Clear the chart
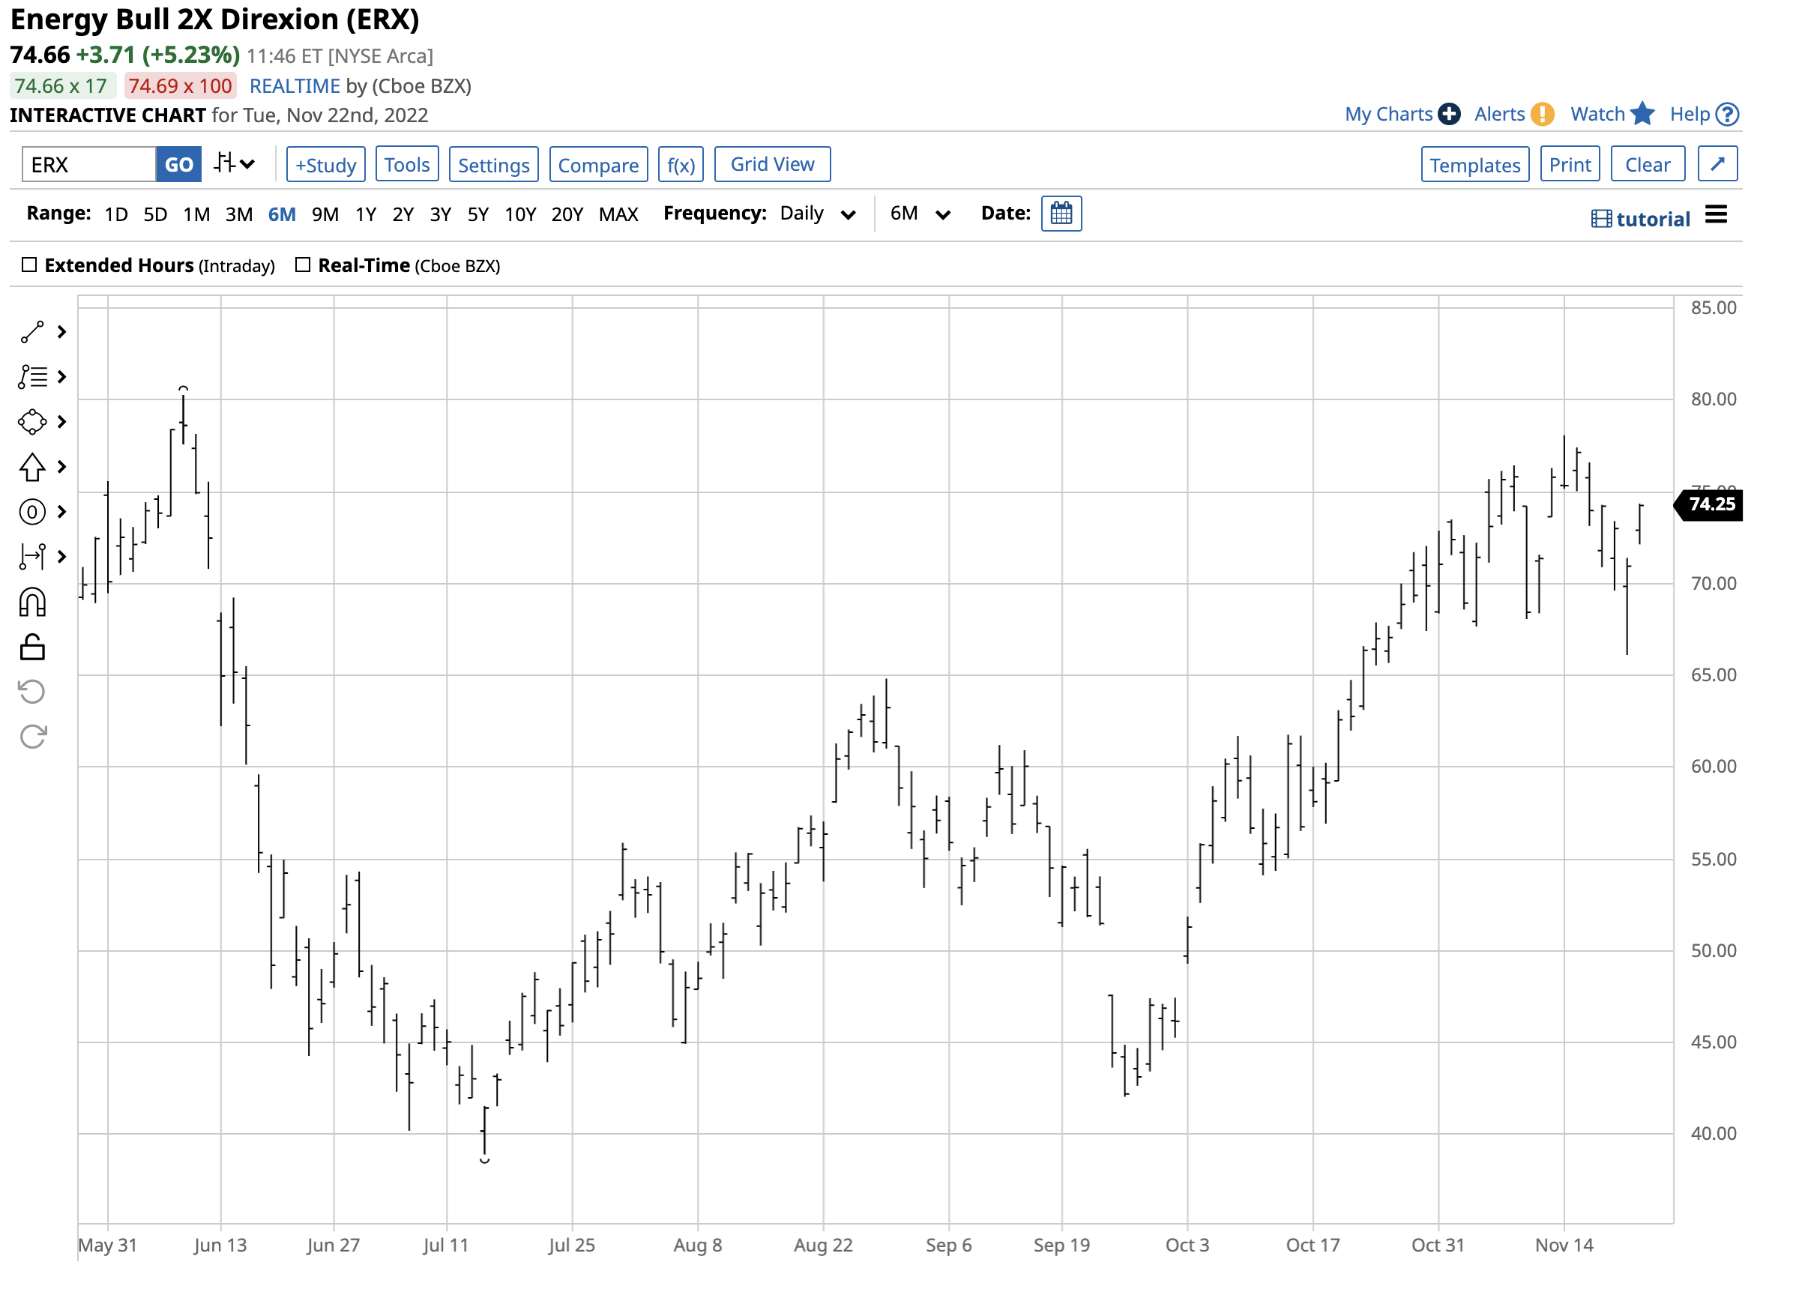This screenshot has height=1301, width=1793. click(1648, 164)
